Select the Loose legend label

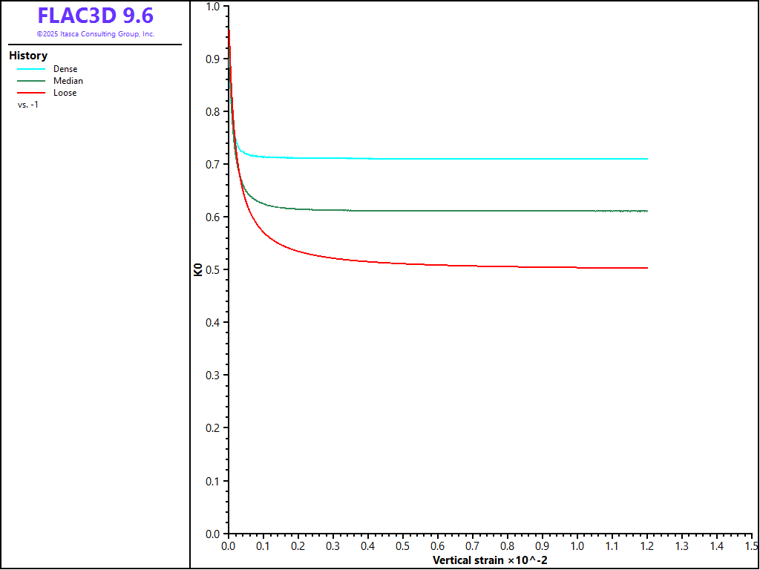(x=65, y=93)
